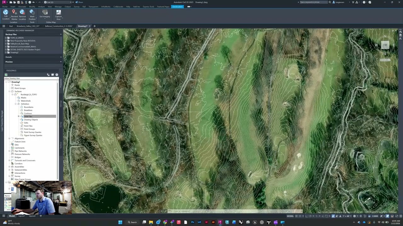Switch to the Annotate ribbon tab
Viewport: 403px width, 226px height.
click(22, 7)
